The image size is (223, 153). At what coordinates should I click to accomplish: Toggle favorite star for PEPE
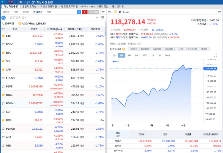[3, 86]
